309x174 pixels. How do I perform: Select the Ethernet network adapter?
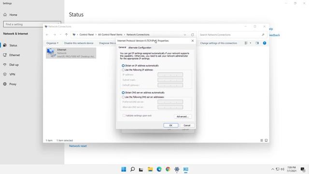pyautogui.click(x=71, y=53)
